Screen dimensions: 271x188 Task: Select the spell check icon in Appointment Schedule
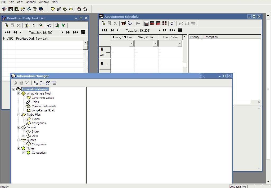172,23
